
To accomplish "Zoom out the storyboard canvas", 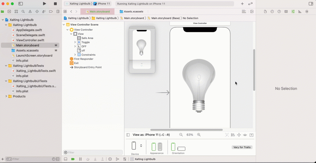I will tap(181, 135).
